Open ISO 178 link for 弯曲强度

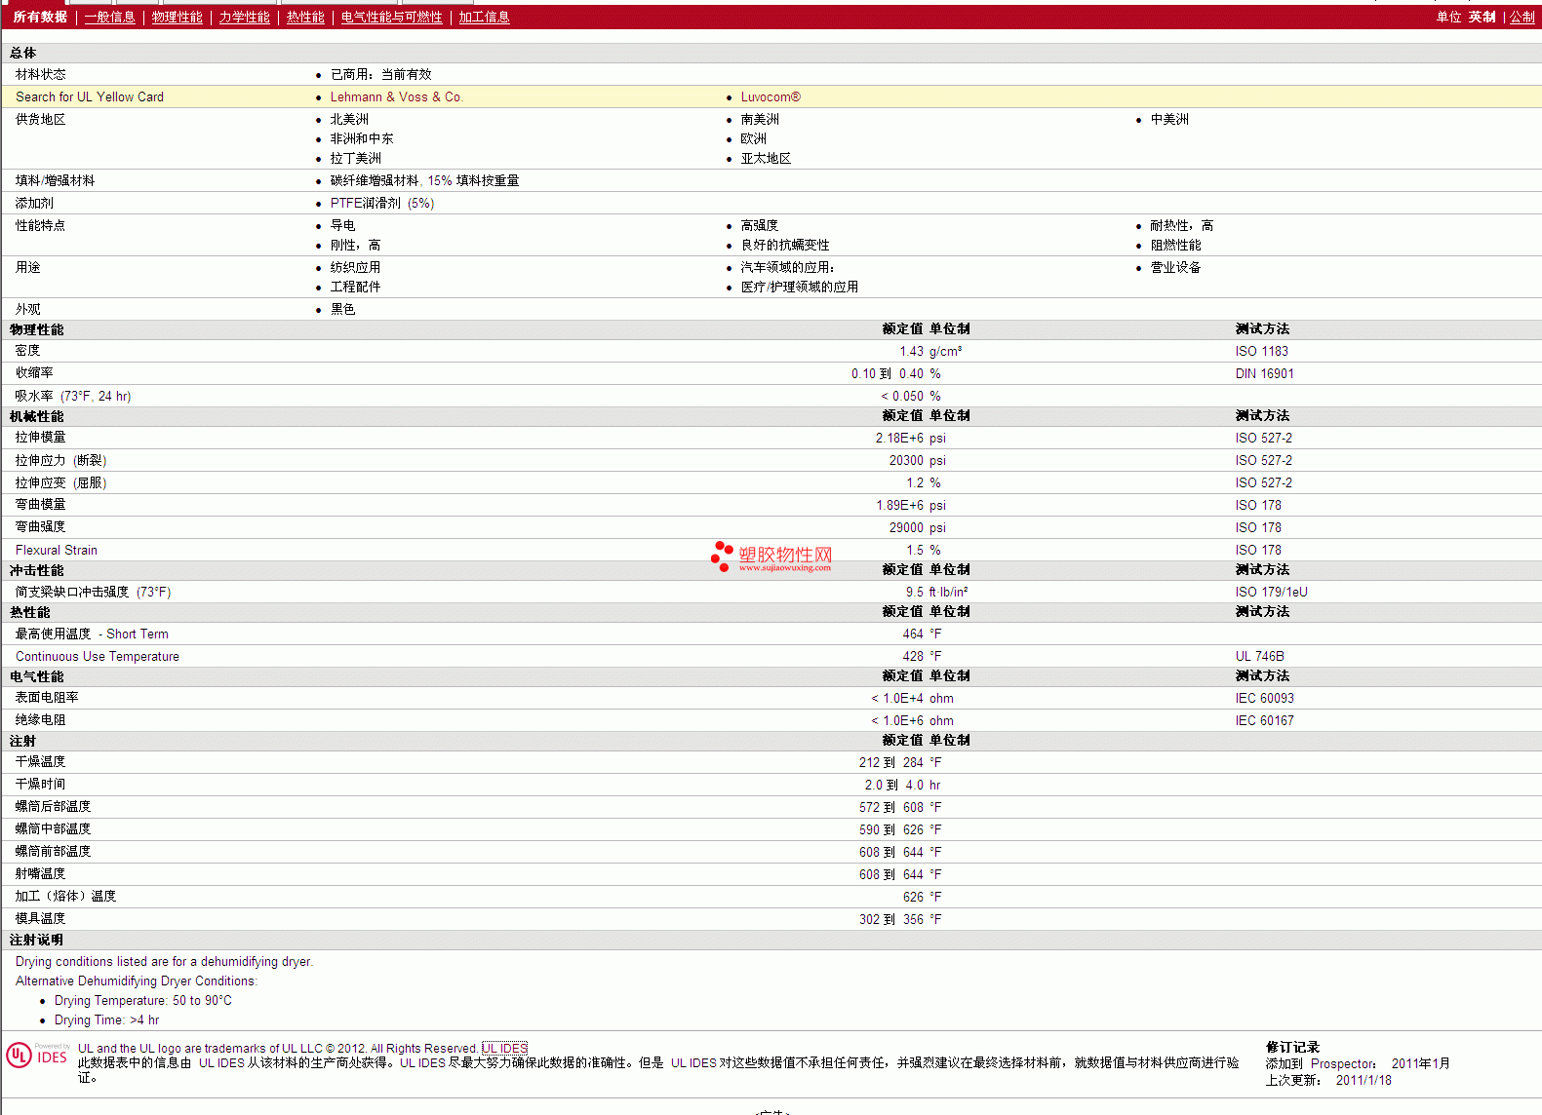[x=1258, y=527]
